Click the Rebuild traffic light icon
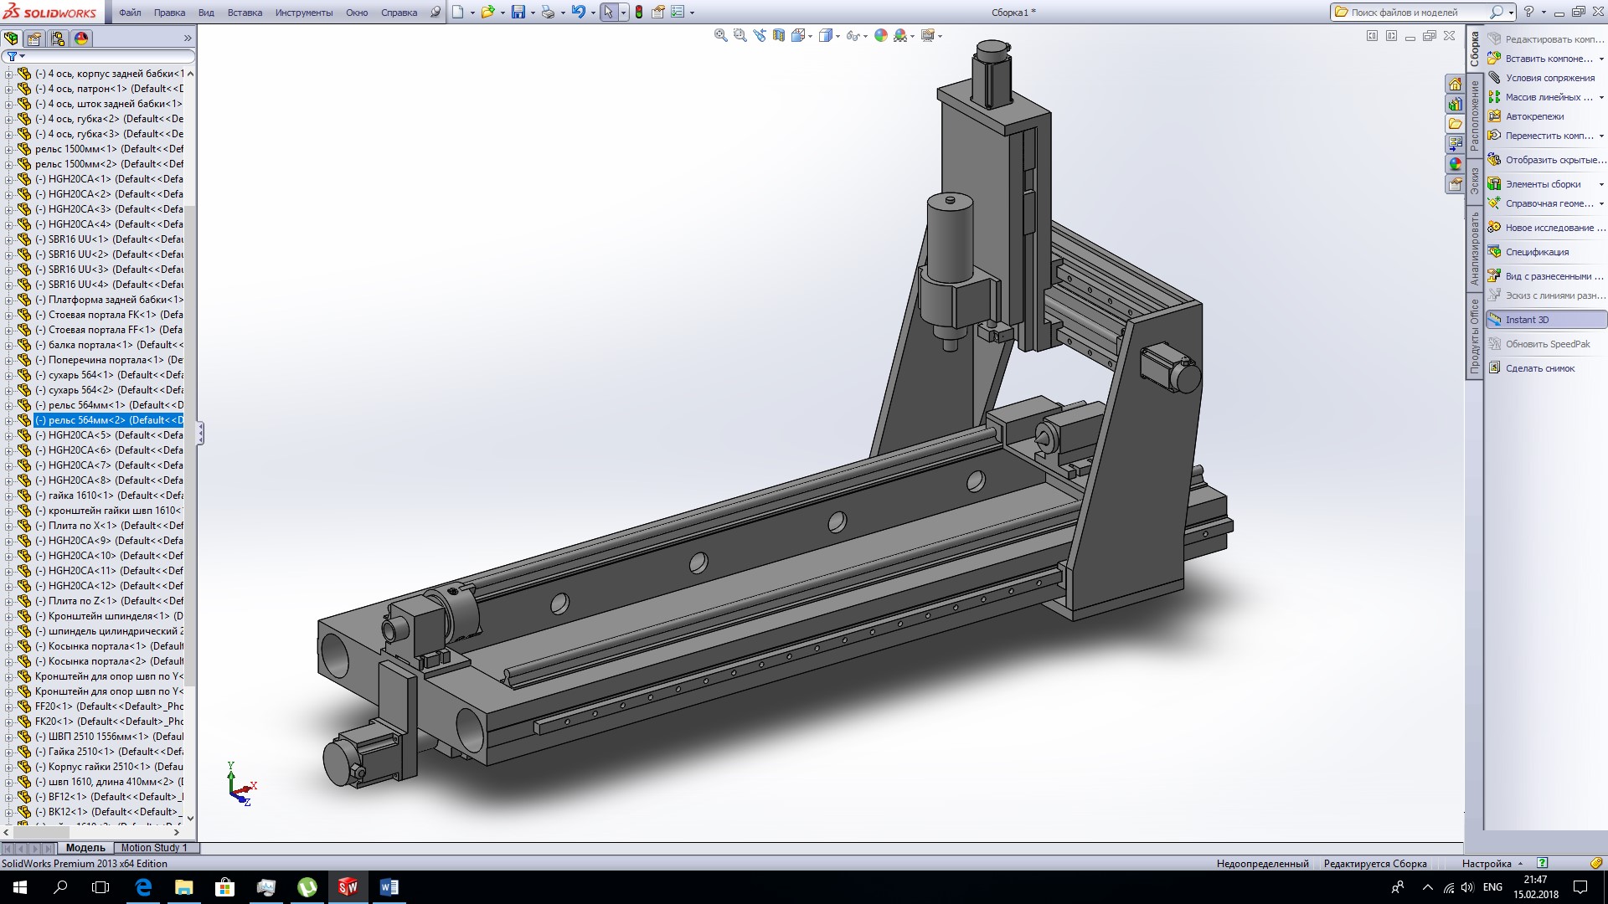This screenshot has width=1608, height=904. click(x=639, y=13)
